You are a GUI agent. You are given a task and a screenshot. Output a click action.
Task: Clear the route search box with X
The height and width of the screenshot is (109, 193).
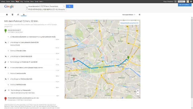(64, 6)
